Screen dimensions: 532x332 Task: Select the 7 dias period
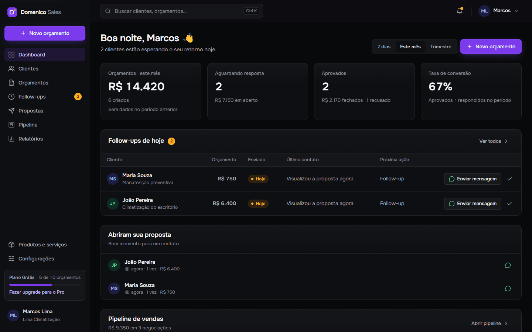click(384, 47)
